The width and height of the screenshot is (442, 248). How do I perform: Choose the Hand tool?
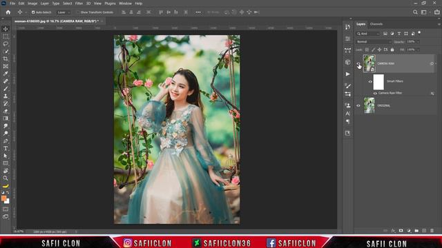click(6, 171)
